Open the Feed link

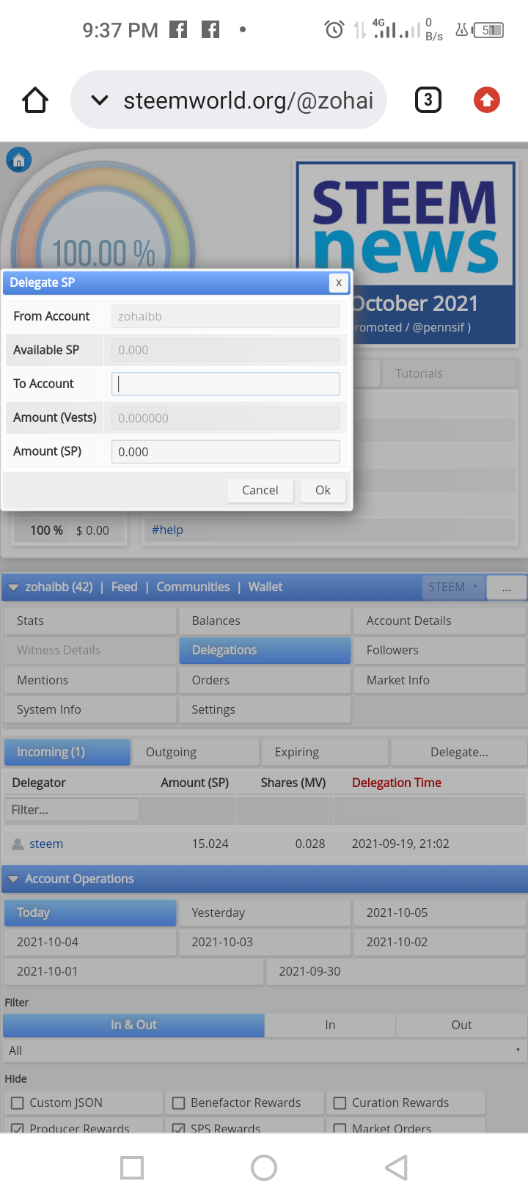coord(124,588)
